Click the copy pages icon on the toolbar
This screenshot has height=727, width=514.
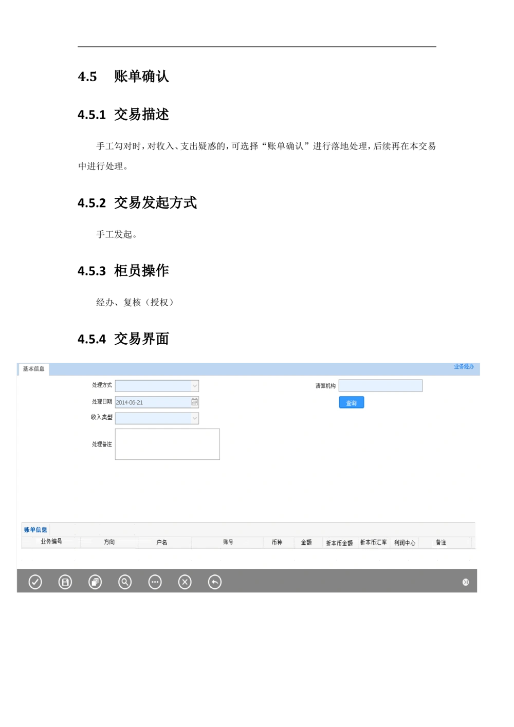click(x=95, y=582)
